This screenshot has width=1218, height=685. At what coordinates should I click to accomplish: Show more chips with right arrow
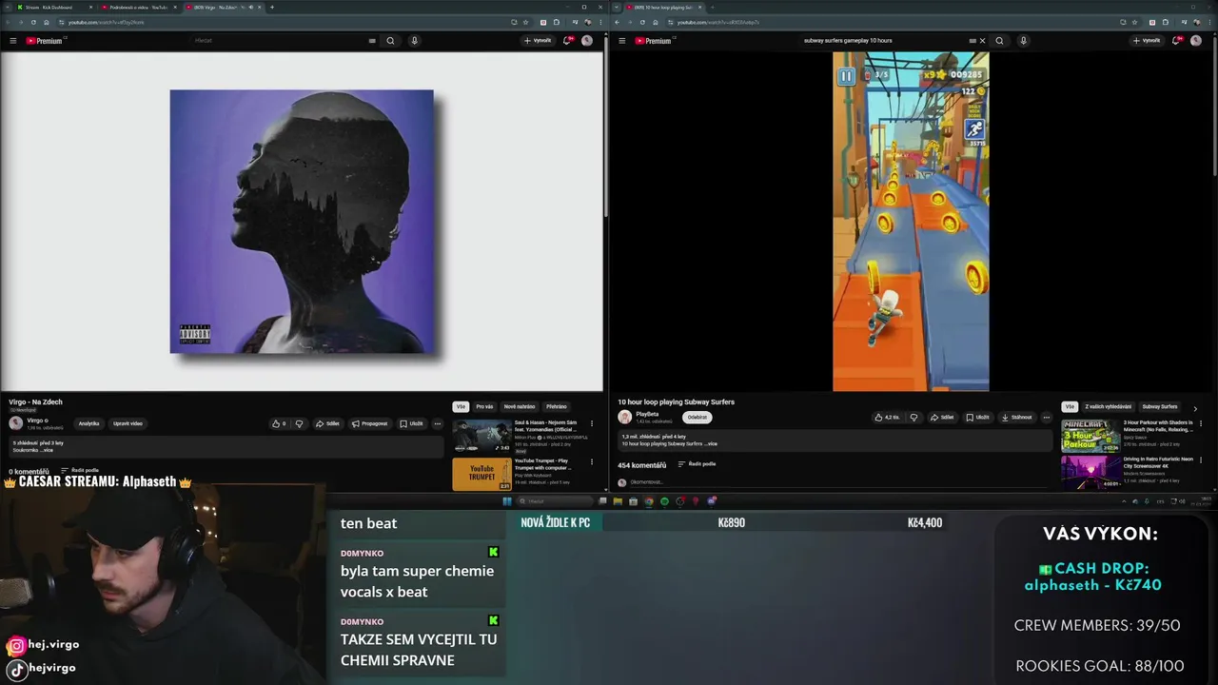(1195, 407)
